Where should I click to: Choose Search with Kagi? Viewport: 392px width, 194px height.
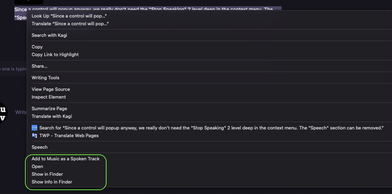click(49, 35)
